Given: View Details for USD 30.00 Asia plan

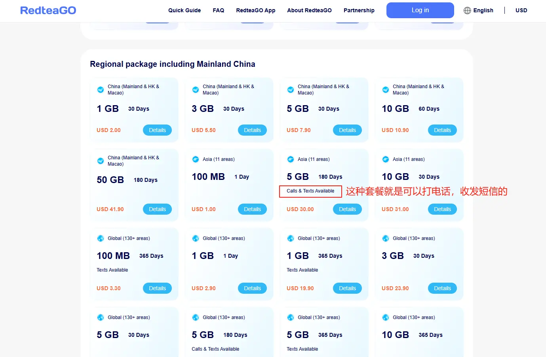Looking at the screenshot, I should [x=347, y=209].
